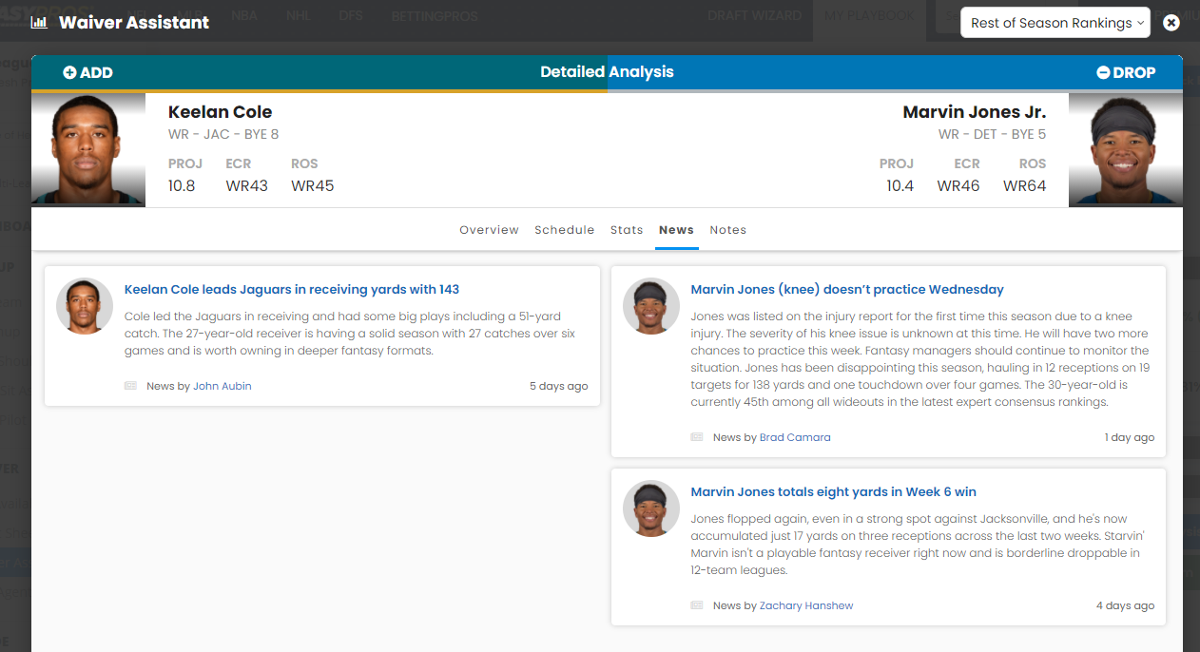
Task: Click Keelan Cole's projection 10.8
Action: (182, 186)
